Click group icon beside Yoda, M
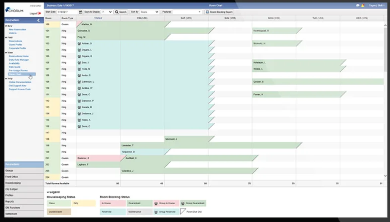This screenshot has height=222, width=390. click(x=80, y=69)
